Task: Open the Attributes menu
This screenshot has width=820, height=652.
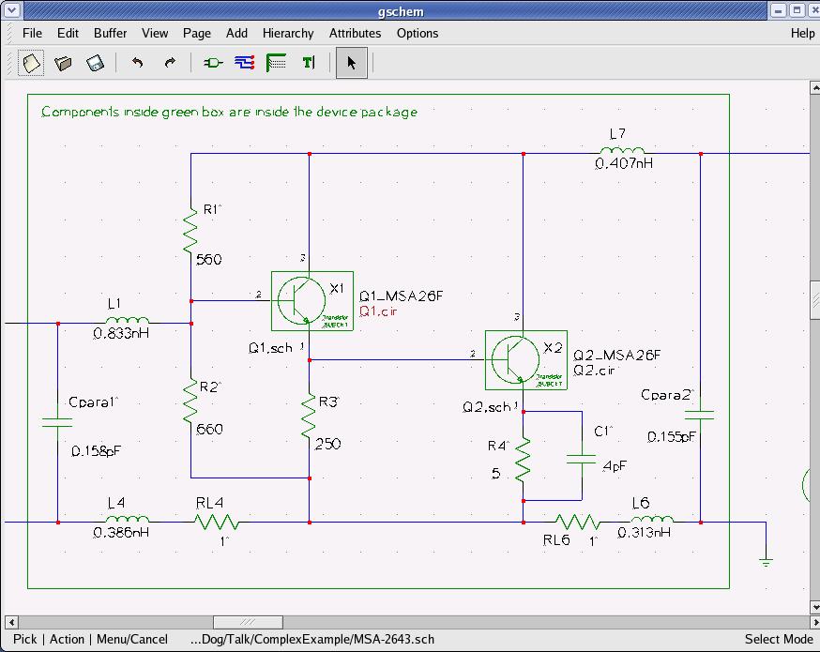Action: click(x=355, y=33)
